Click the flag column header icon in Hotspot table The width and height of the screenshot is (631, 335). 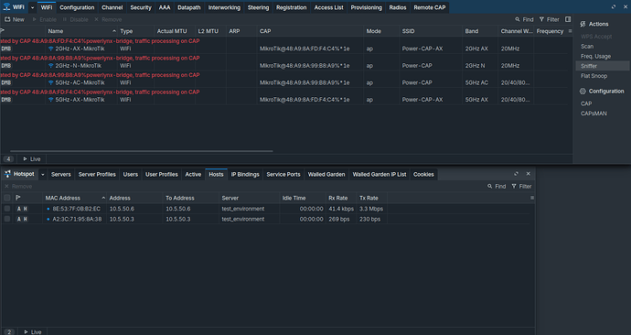point(18,198)
